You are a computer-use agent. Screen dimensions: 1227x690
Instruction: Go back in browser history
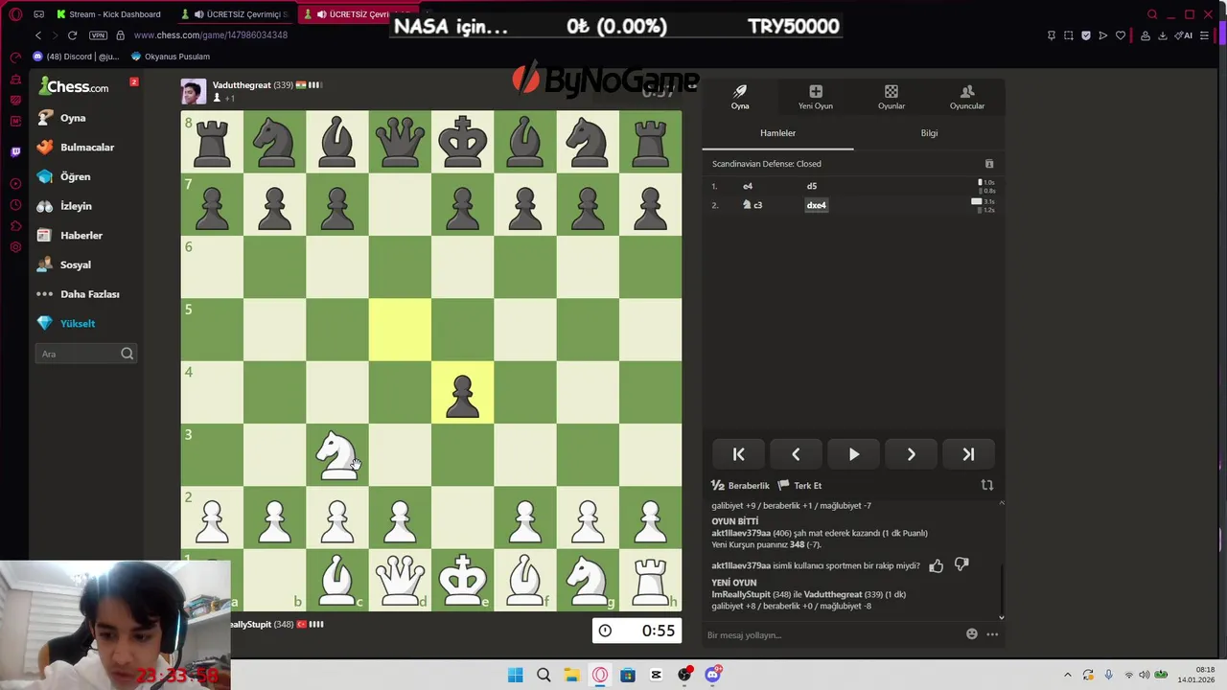[x=38, y=35]
